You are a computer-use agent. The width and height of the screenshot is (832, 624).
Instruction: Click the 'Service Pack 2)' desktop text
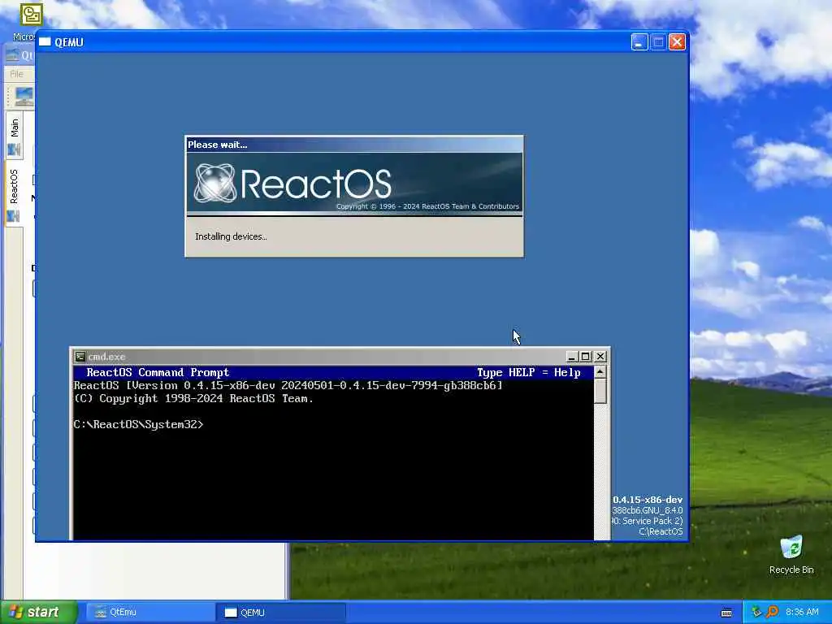pos(652,521)
